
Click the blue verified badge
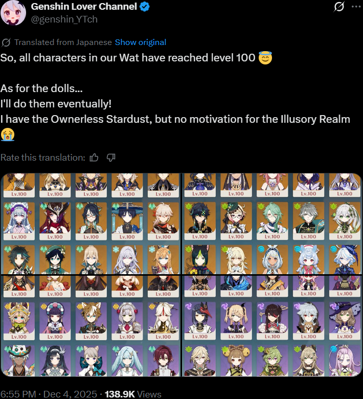[145, 7]
